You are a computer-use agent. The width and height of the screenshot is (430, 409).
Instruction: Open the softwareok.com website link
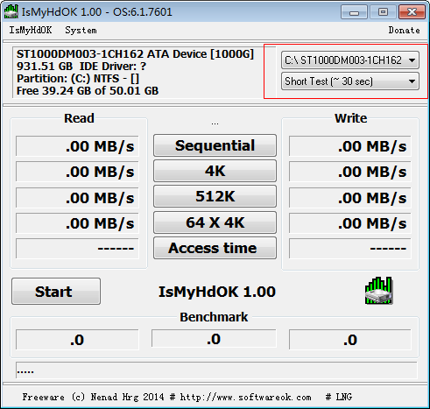(245, 397)
